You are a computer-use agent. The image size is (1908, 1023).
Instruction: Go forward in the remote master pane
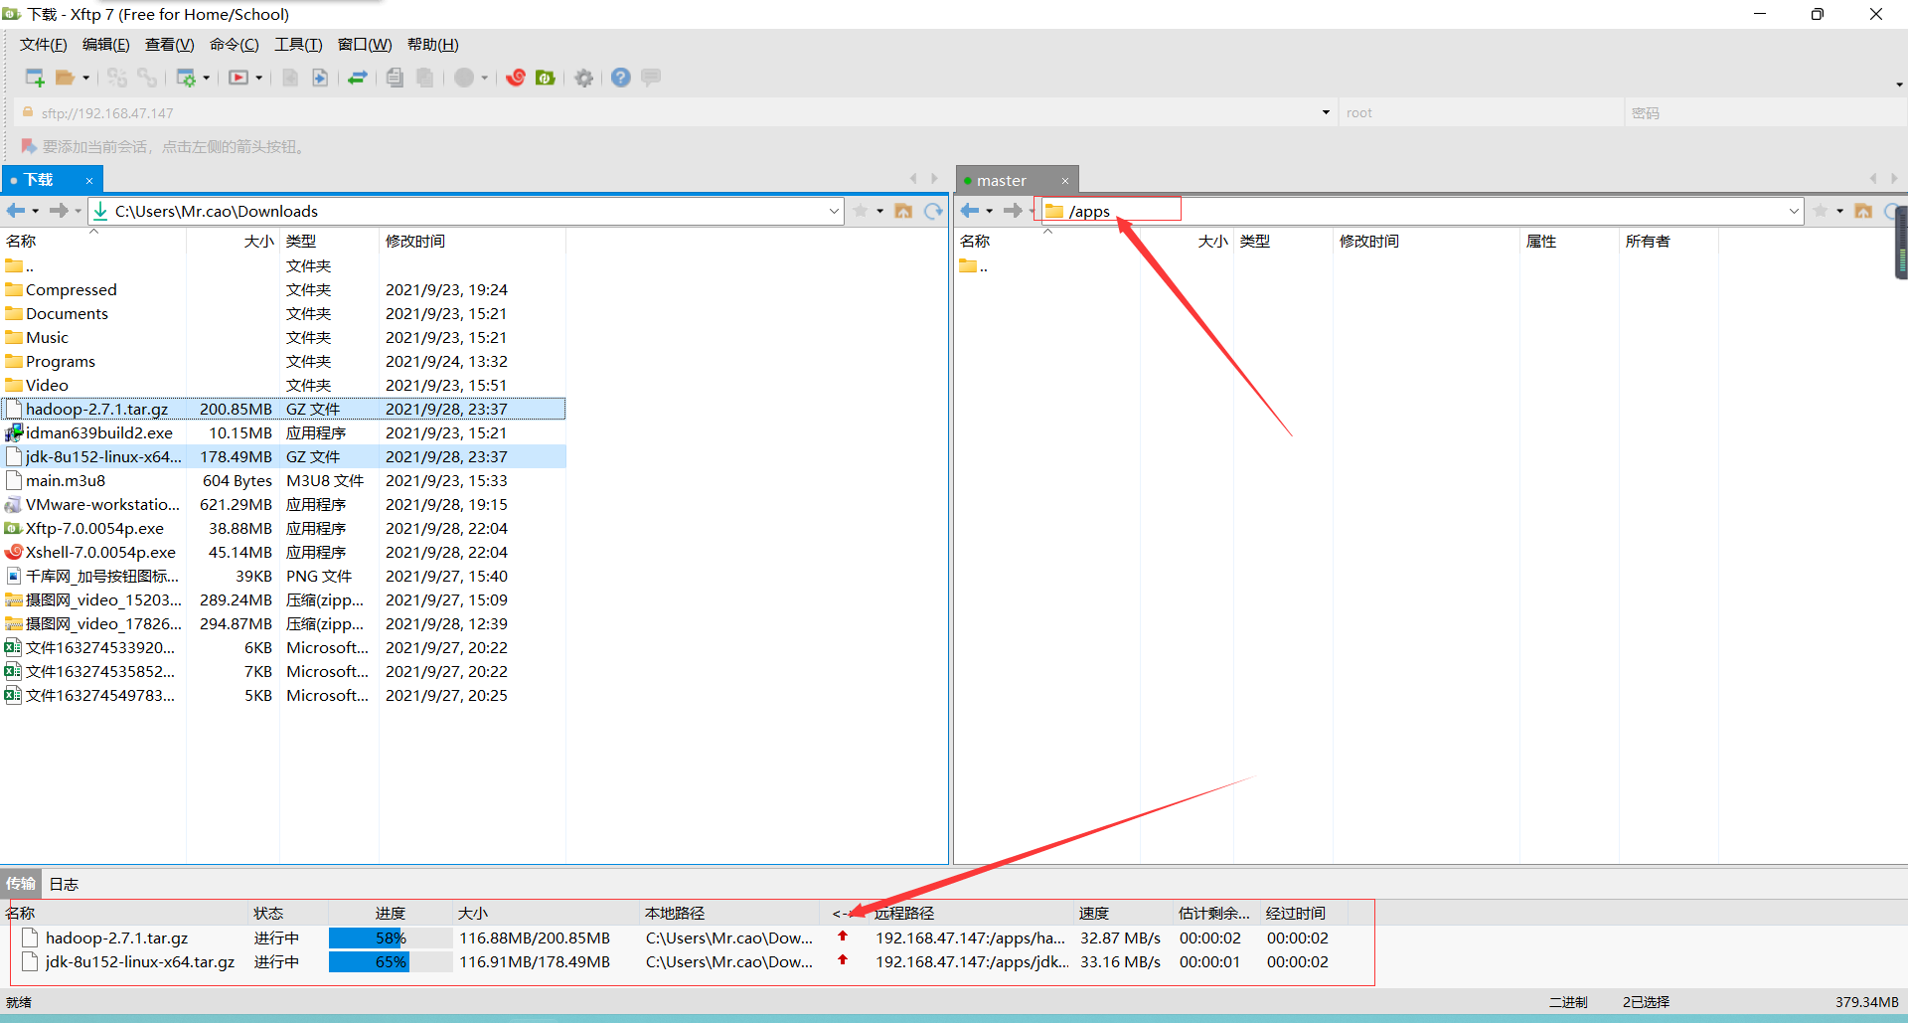1014,211
